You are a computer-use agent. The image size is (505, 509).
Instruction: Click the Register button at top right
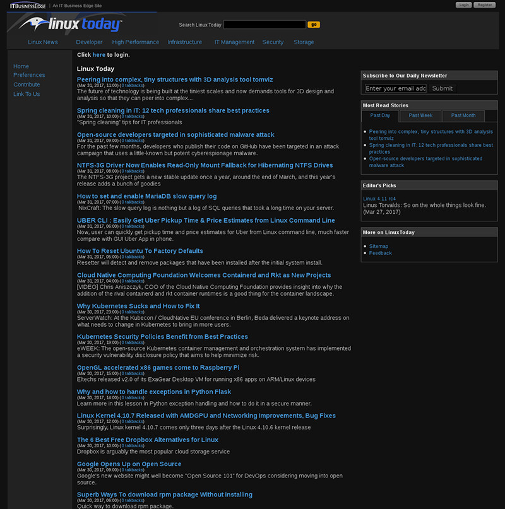coord(485,5)
